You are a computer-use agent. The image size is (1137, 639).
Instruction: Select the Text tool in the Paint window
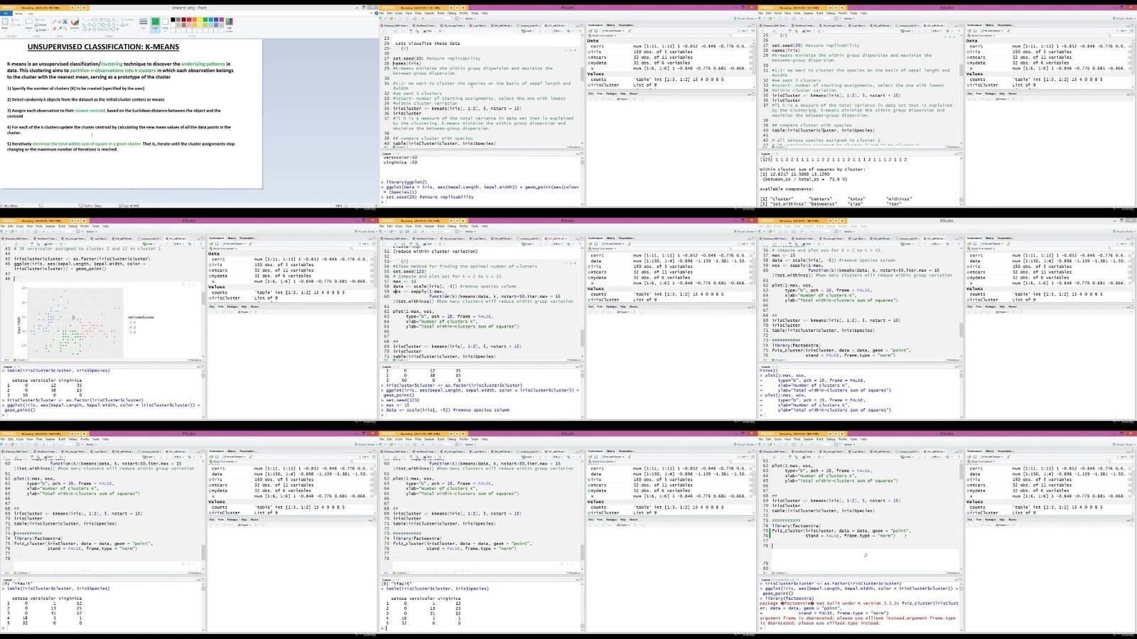click(65, 21)
